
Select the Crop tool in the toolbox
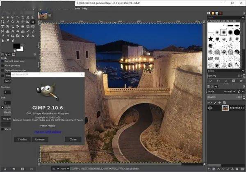click(33, 22)
